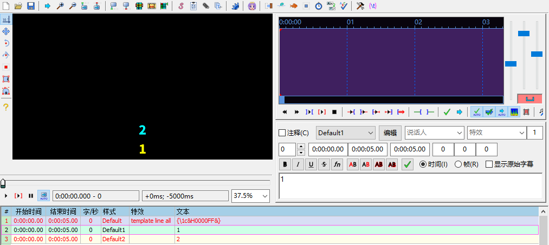Image resolution: width=549 pixels, height=245 pixels.
Task: Enable the 注释 comment checkbox
Action: 282,133
